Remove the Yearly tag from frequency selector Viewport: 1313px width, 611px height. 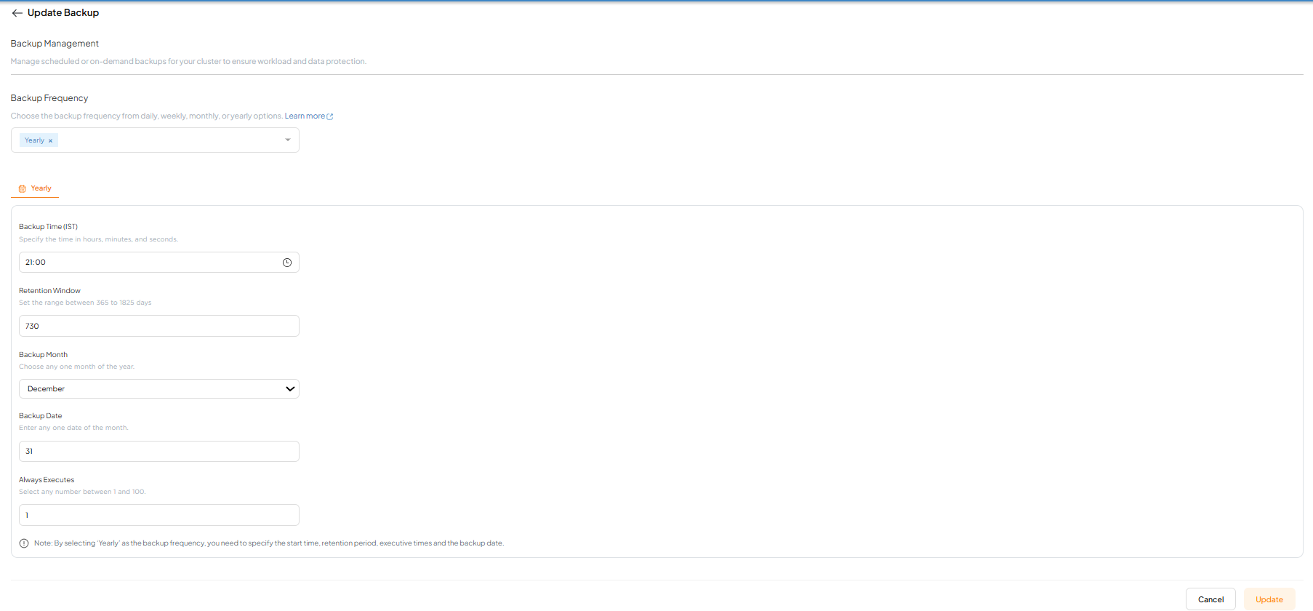(50, 140)
